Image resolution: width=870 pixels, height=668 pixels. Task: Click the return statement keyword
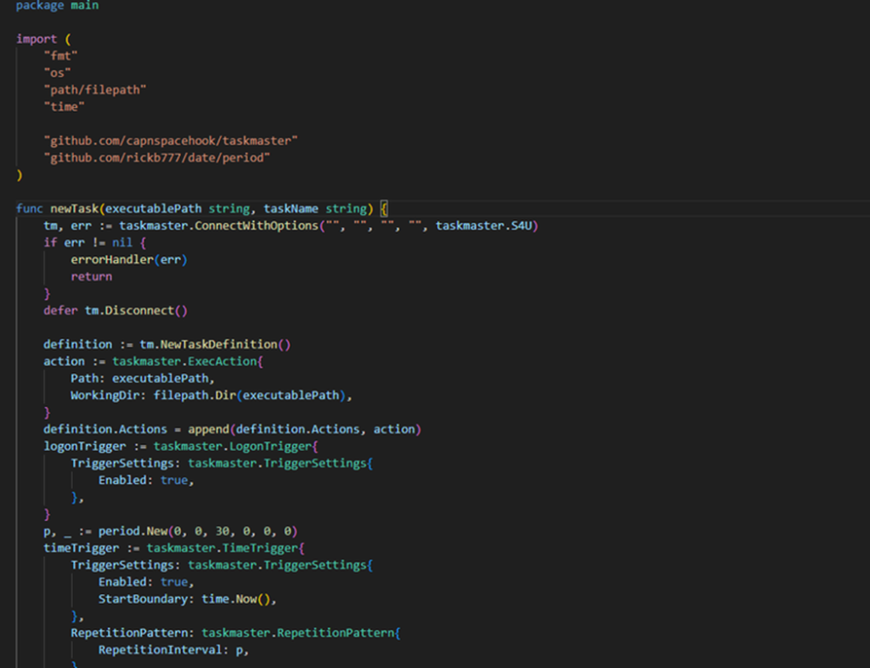(91, 276)
